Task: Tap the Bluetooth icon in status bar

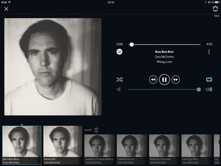Action: click(205, 2)
